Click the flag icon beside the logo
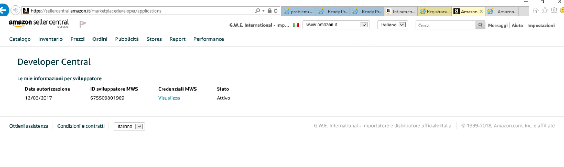Viewport: 564px width, 167px height. [x=83, y=24]
